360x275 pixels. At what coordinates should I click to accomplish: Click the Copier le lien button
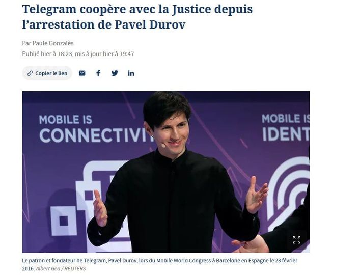pyautogui.click(x=47, y=73)
